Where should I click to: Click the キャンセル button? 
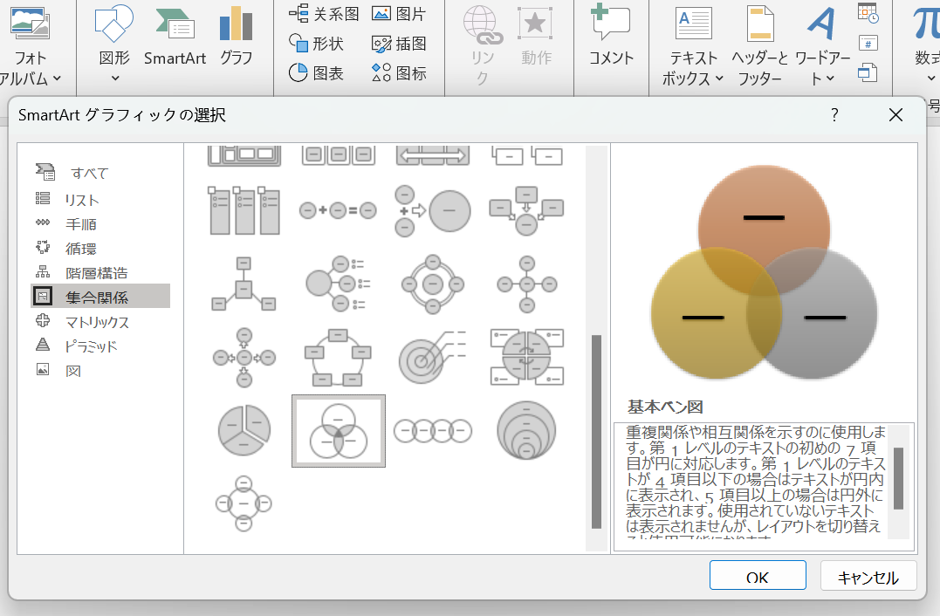pyautogui.click(x=868, y=577)
